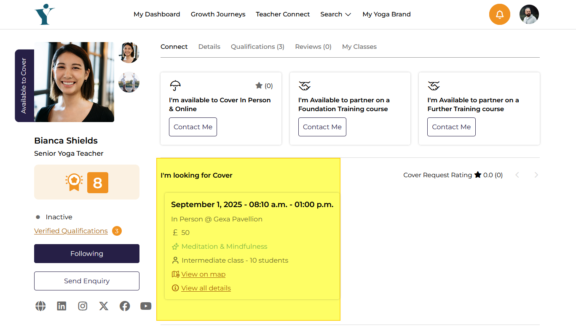Switch to the Qualifications (3) tab
576x330 pixels.
coord(257,47)
